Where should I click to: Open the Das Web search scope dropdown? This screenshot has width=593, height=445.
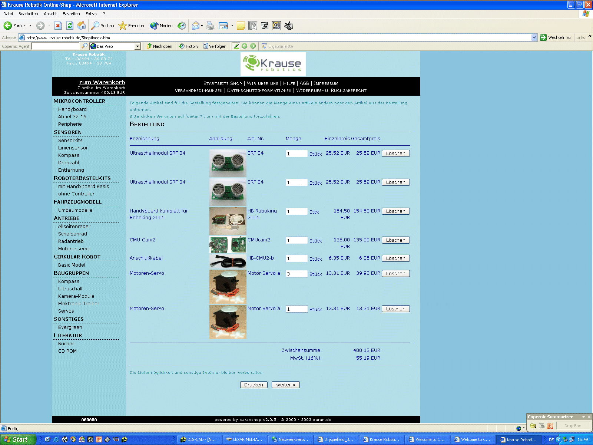[x=138, y=46]
